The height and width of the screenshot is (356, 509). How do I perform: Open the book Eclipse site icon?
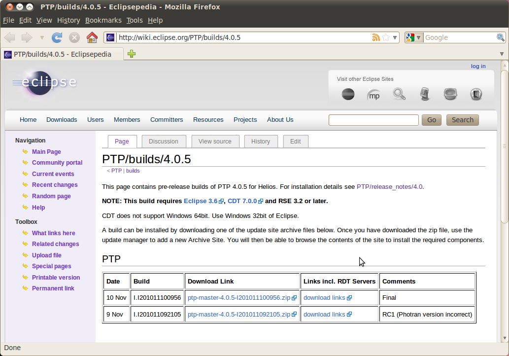coord(476,94)
